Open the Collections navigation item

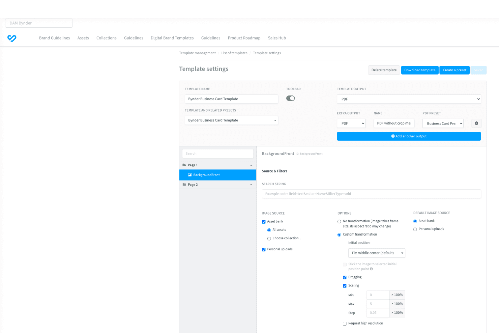click(x=107, y=38)
